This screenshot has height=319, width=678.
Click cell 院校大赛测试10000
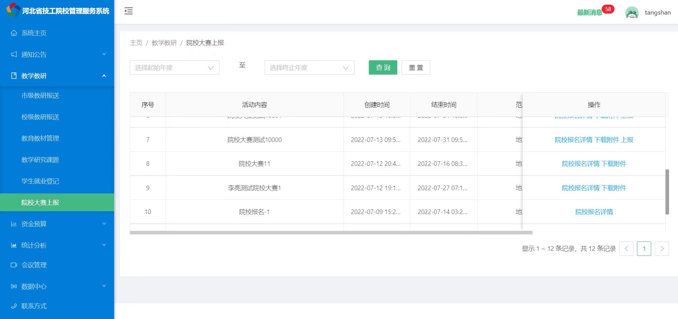(x=255, y=140)
